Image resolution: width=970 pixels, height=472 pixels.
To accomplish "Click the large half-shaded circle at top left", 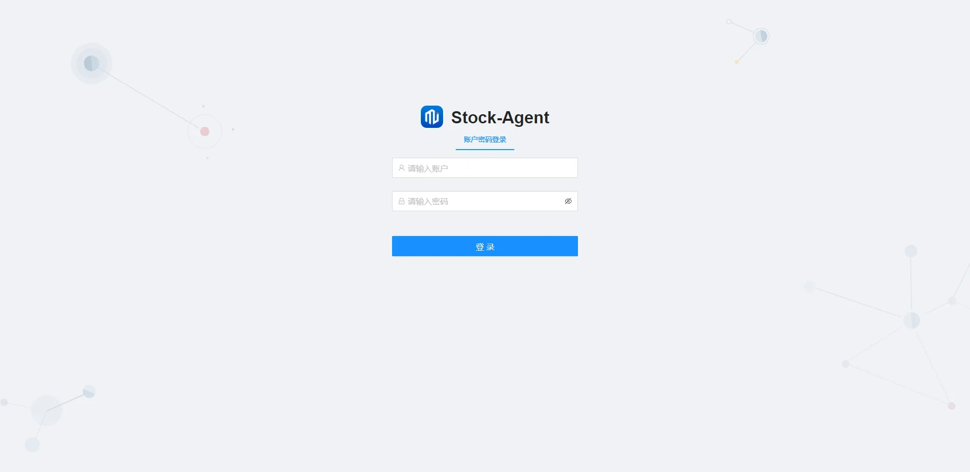I will point(91,63).
